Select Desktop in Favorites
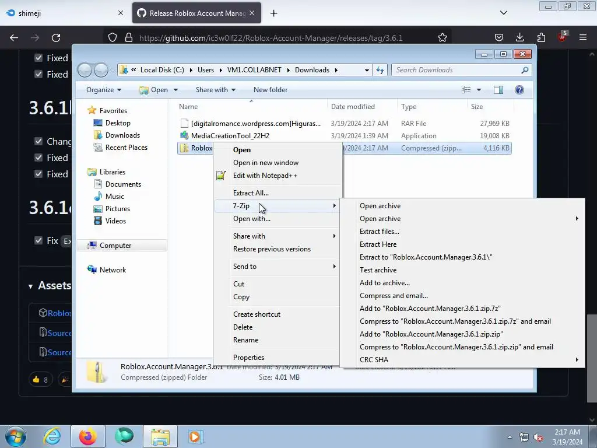 pos(118,123)
